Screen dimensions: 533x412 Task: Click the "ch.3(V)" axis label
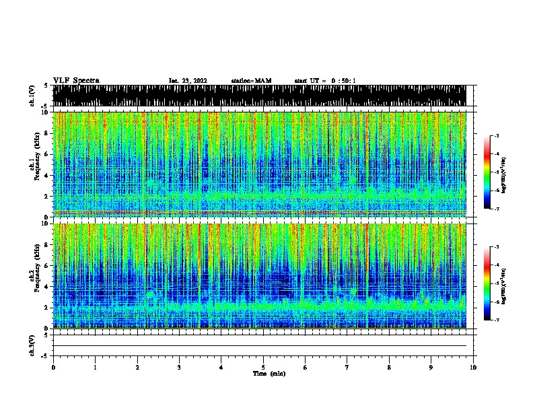pyautogui.click(x=32, y=345)
